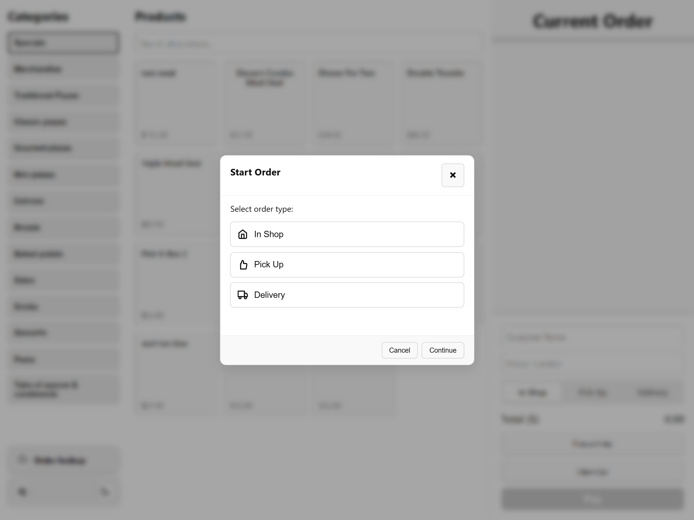Select the Traditional Pizzas category
694x520 pixels.
(63, 95)
